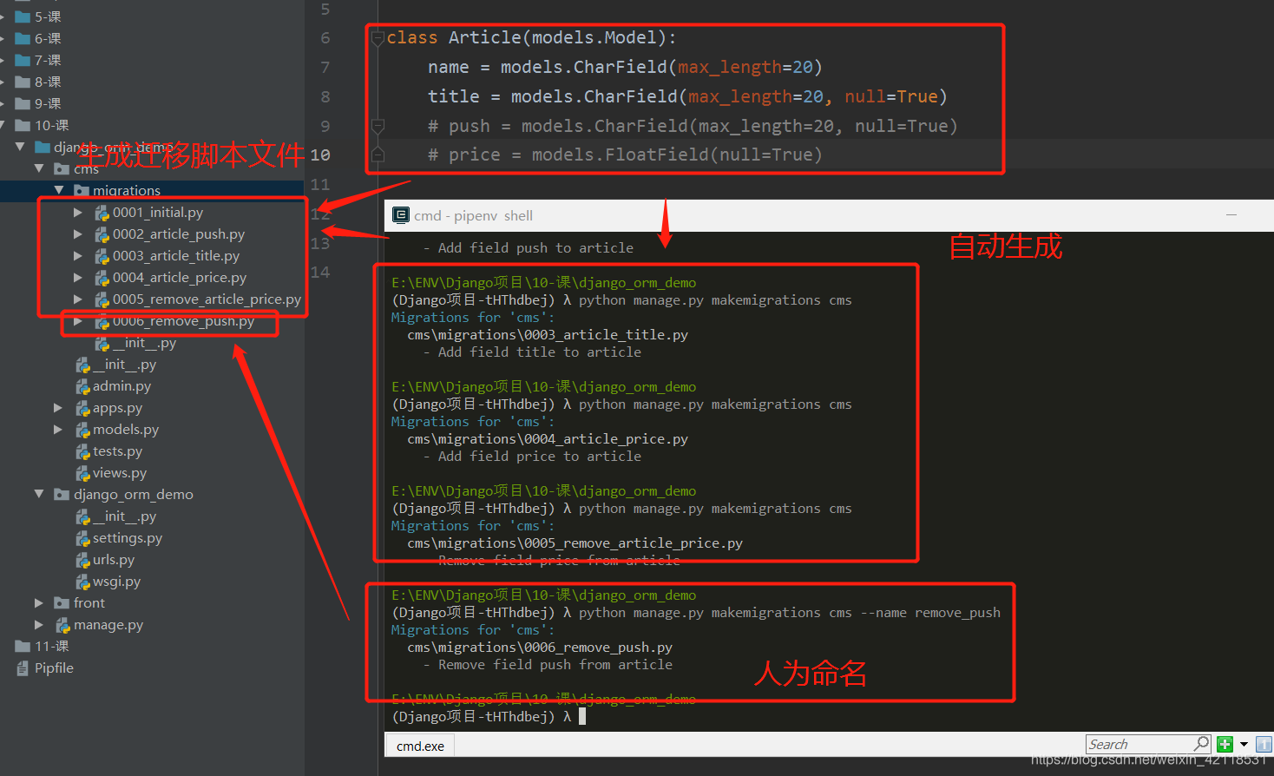Select 0005_remove_article_price.py in tree
The width and height of the screenshot is (1274, 776).
click(207, 299)
